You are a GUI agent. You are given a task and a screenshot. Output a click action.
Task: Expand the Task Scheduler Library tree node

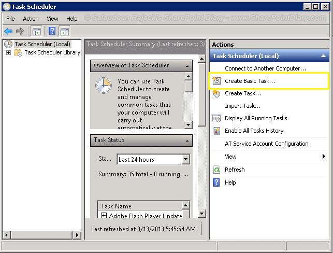coord(8,52)
